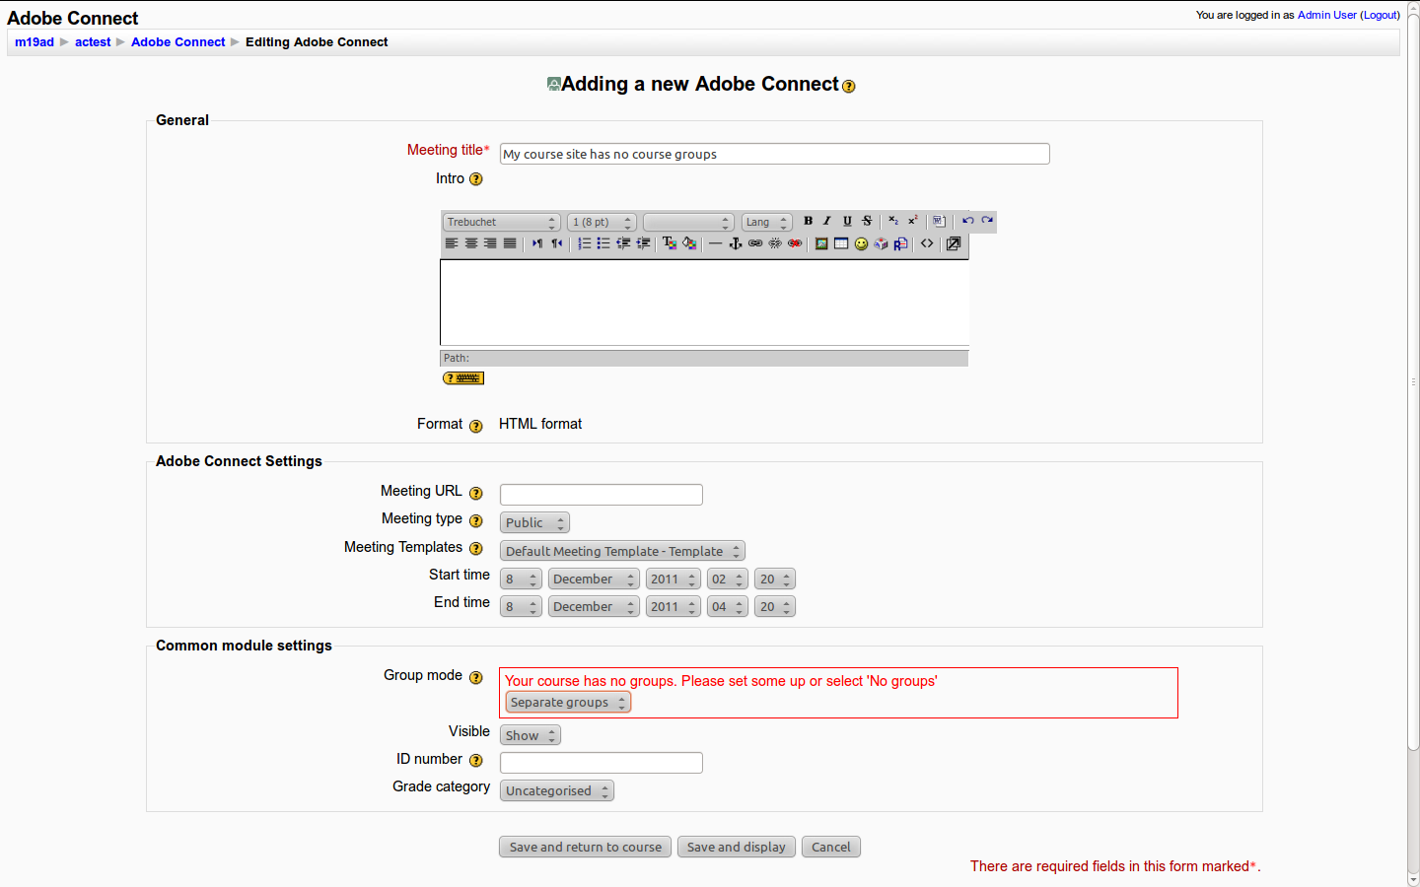Viewport: 1420px width, 887px height.
Task: Cancel the Adobe Connect form
Action: (830, 847)
